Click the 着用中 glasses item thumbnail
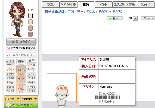This screenshot has height=108, width=155. coord(62,88)
